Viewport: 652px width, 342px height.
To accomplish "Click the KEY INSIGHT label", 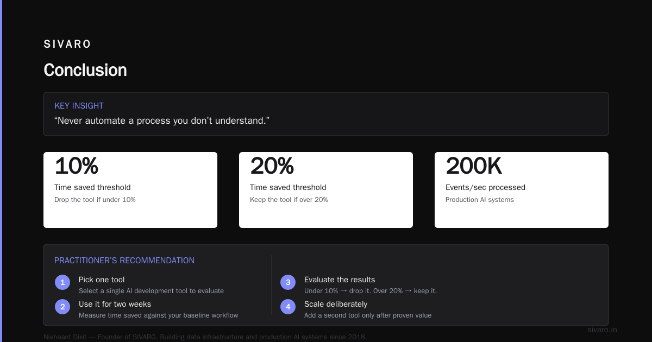I will (79, 106).
